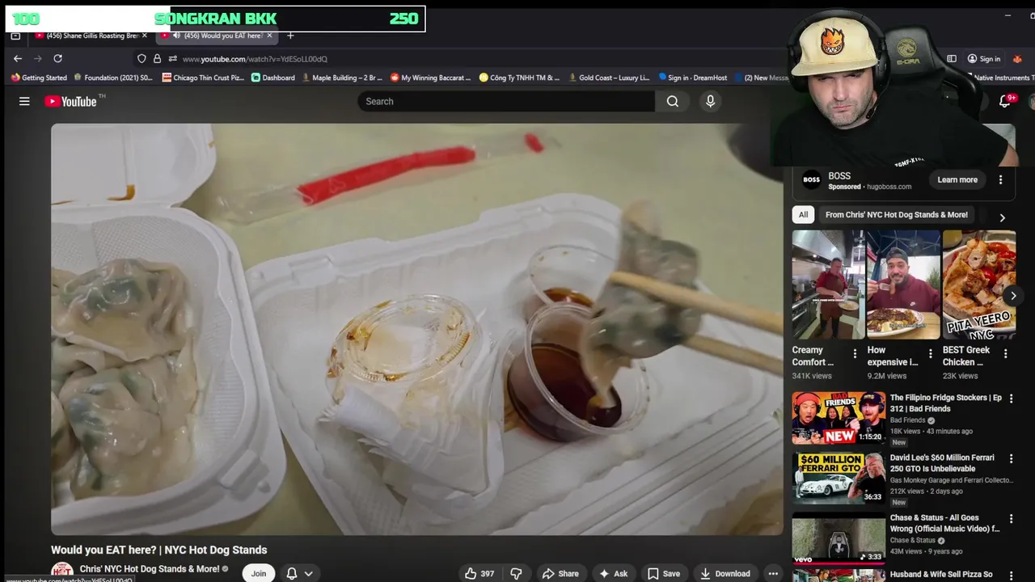This screenshot has height=582, width=1035.
Task: Save the video to a playlist
Action: pos(664,573)
